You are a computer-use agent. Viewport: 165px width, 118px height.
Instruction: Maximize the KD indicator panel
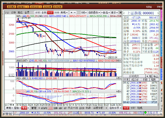[119, 78]
